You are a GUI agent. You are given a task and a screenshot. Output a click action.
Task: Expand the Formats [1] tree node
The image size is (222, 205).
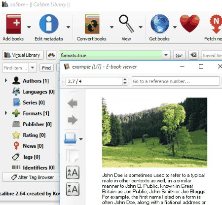(x=6, y=113)
